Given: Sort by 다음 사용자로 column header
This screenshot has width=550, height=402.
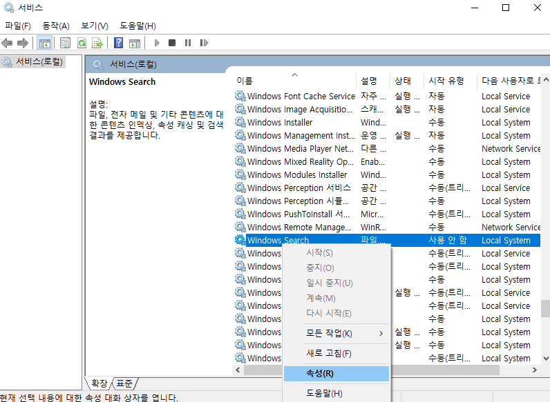Looking at the screenshot, I should [510, 81].
